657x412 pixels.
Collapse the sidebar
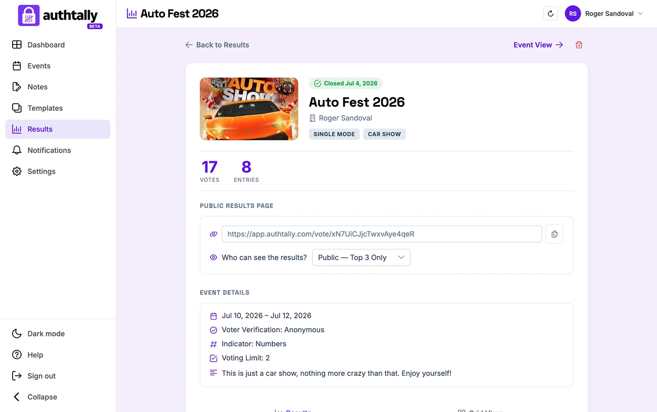58,397
